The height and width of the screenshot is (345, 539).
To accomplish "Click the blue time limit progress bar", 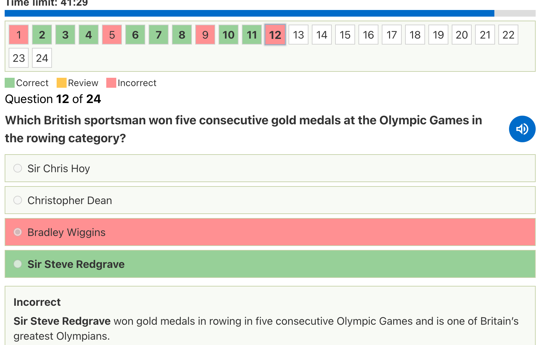I will tap(249, 13).
